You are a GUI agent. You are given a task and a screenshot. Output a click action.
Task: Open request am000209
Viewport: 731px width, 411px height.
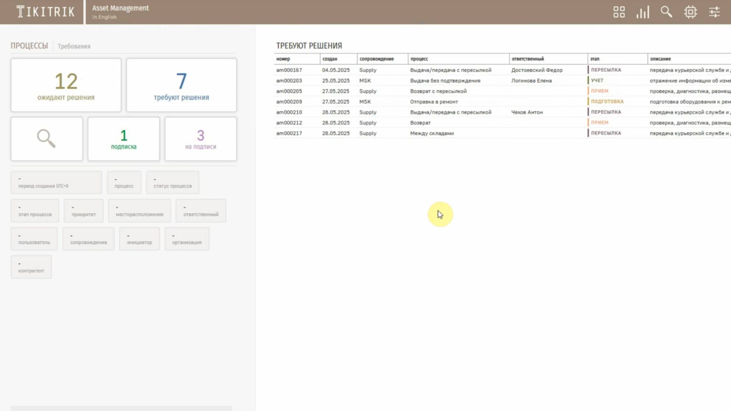(289, 102)
